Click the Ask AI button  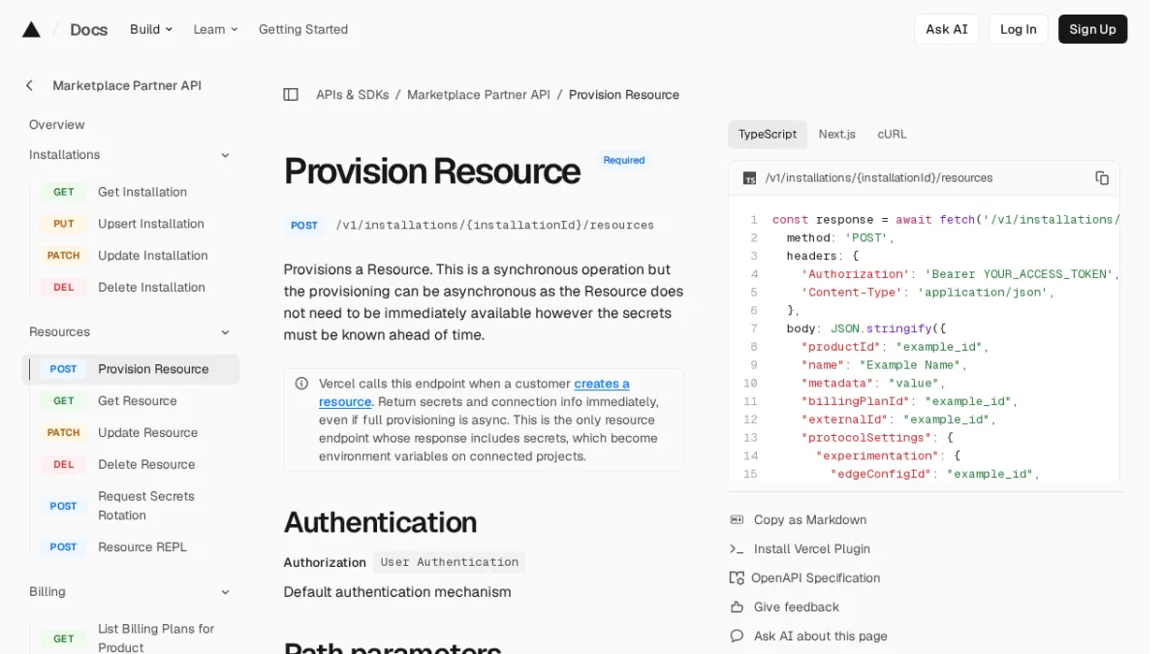[947, 29]
